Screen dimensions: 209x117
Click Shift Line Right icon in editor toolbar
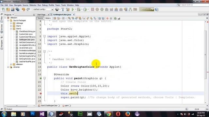click(103, 18)
